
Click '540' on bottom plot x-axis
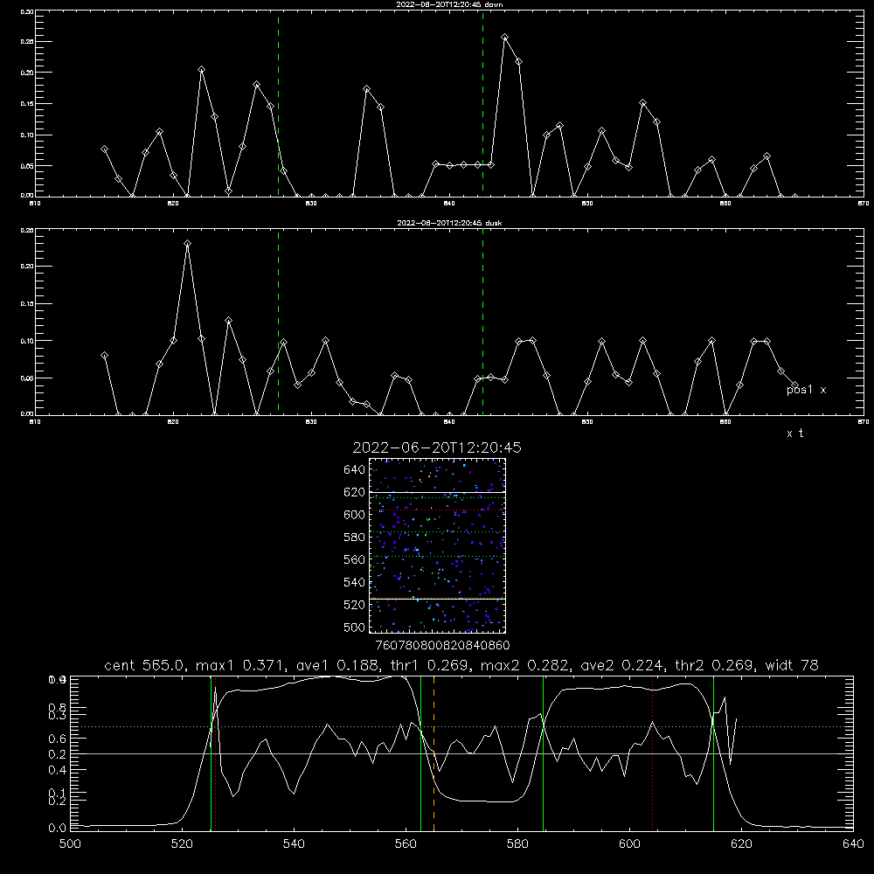294,844
